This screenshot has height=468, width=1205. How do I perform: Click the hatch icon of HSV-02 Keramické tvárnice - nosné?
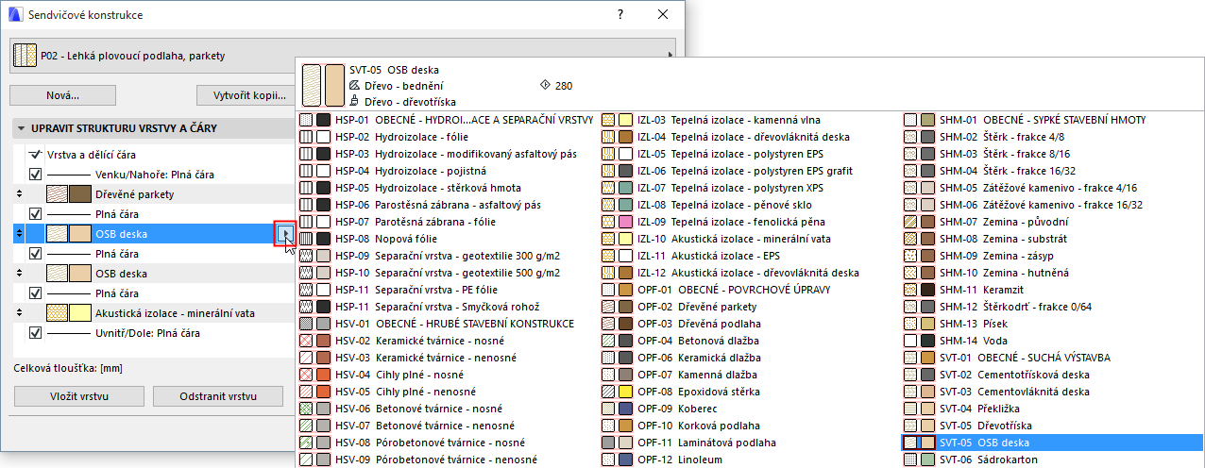pos(305,341)
